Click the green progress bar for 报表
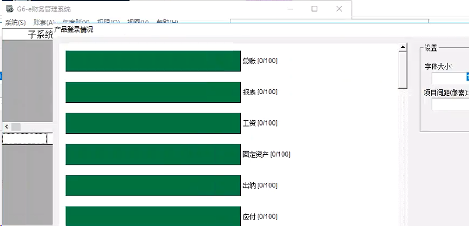Screen dimensions: 469x226 (x=153, y=92)
